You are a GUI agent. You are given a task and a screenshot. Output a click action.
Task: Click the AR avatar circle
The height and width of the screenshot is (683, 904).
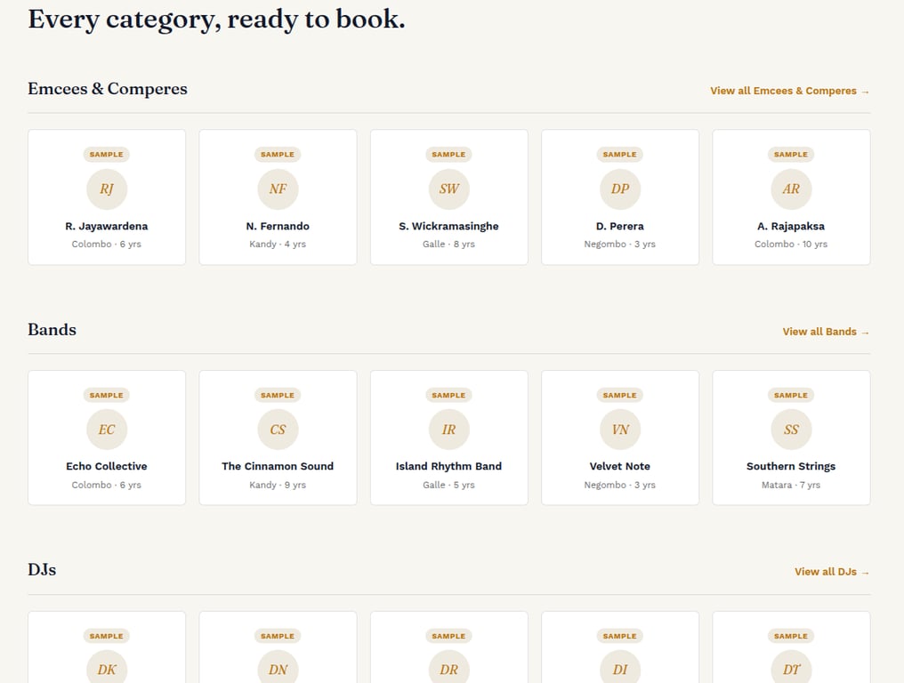[791, 189]
